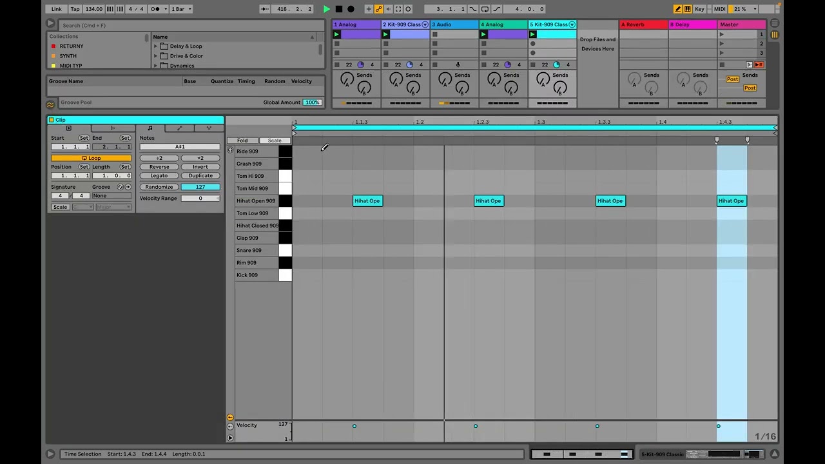The image size is (825, 464).
Task: Toggle the browser show/hide triangle icon
Action: [x=50, y=23]
